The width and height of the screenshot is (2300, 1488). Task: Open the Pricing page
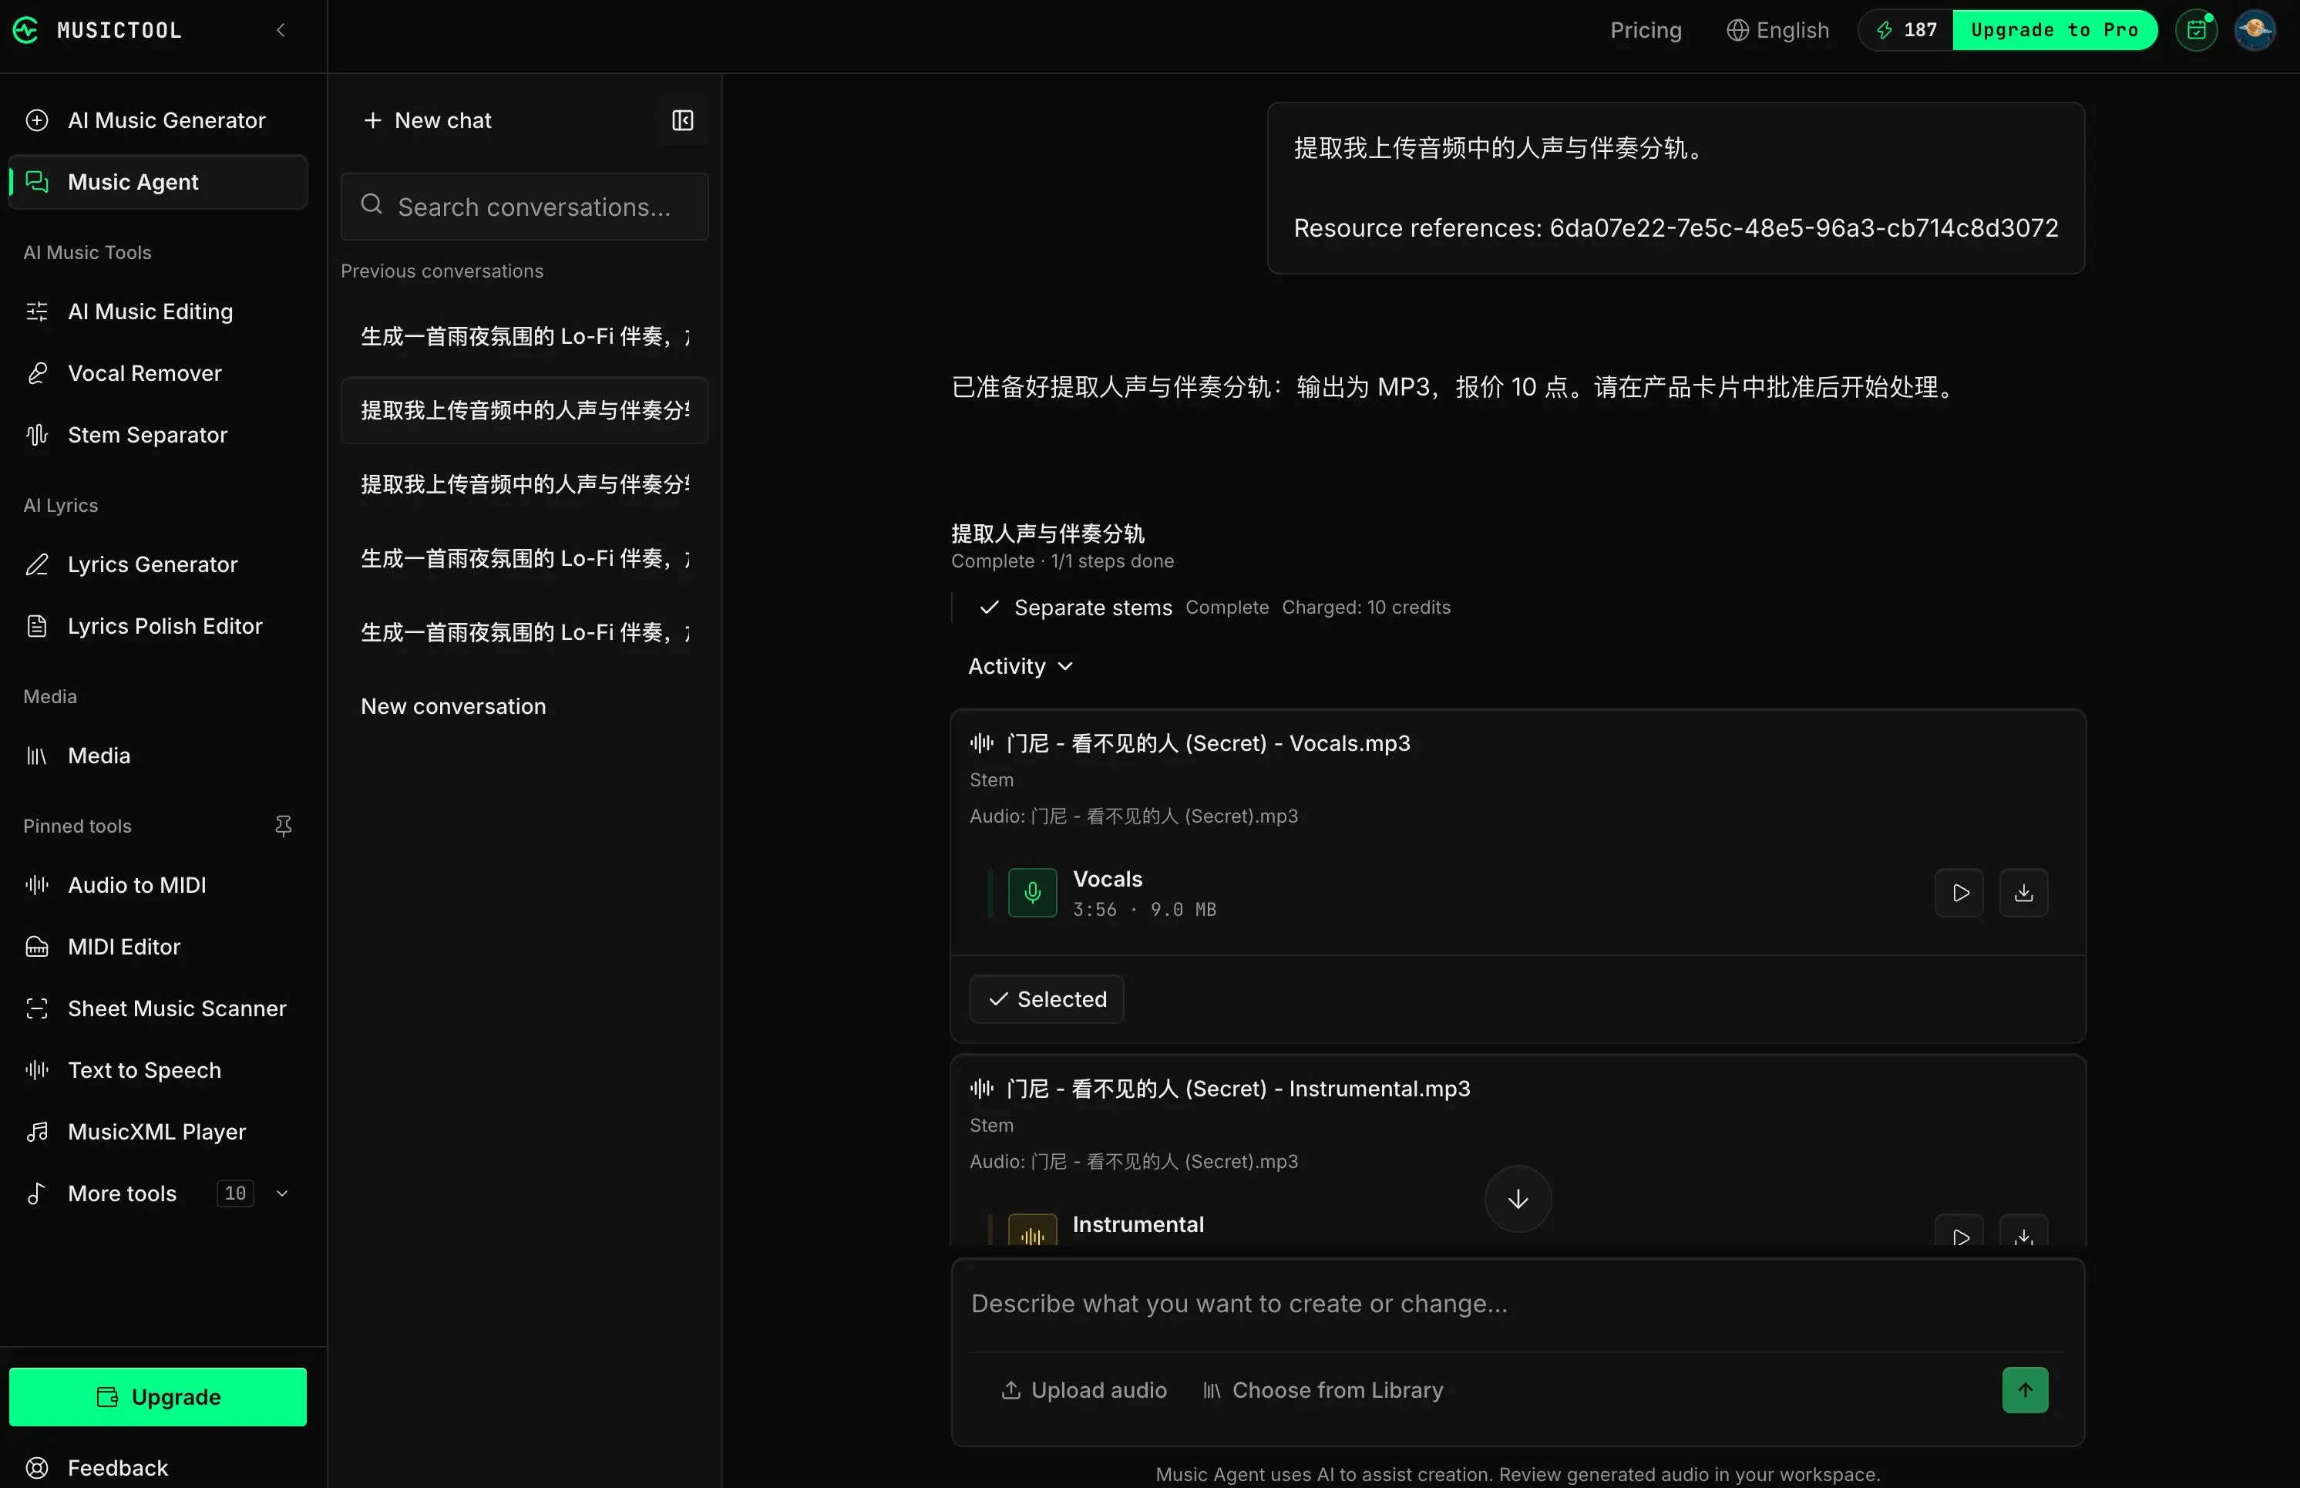1646,30
